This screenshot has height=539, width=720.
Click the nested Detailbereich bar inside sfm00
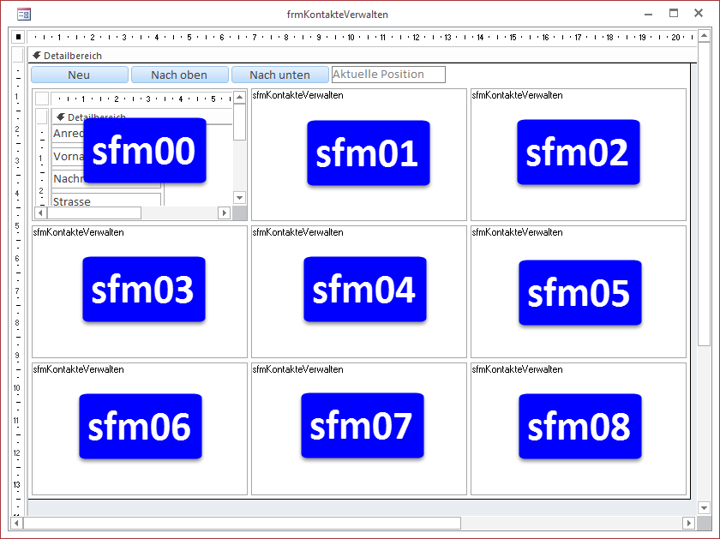[x=141, y=117]
